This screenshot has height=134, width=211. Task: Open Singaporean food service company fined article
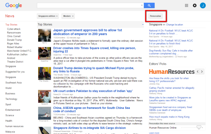tap(171, 109)
